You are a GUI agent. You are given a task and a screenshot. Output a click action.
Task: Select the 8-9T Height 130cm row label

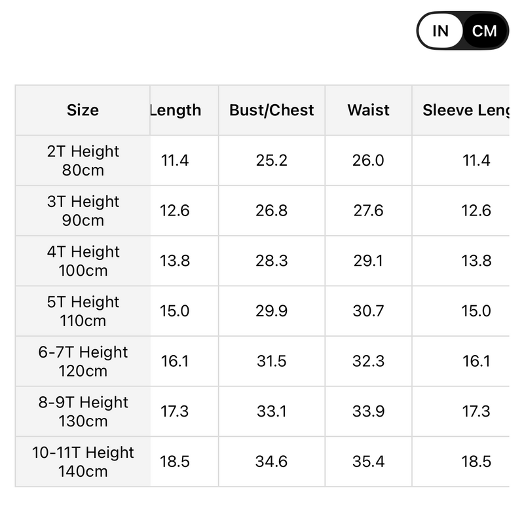pyautogui.click(x=83, y=411)
